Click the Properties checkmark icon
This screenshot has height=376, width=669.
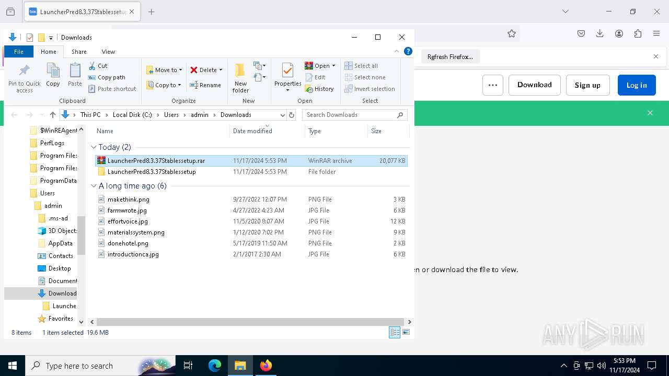pyautogui.click(x=287, y=70)
